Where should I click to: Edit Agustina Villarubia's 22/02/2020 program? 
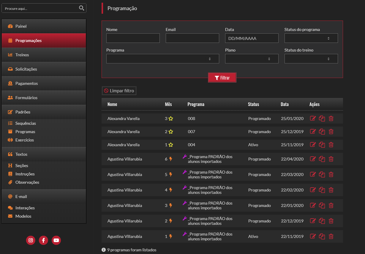(312, 190)
